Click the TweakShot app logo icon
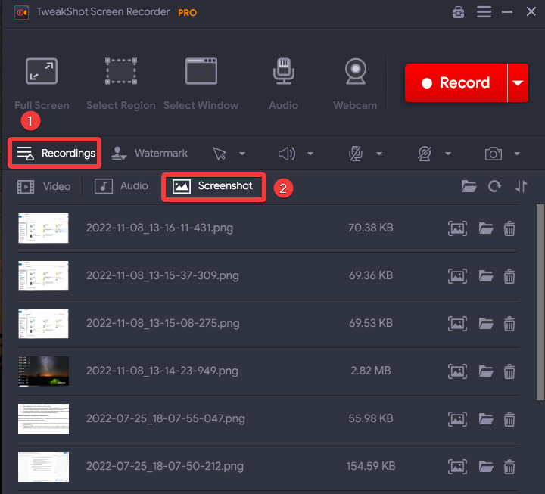The image size is (545, 494). [x=21, y=13]
